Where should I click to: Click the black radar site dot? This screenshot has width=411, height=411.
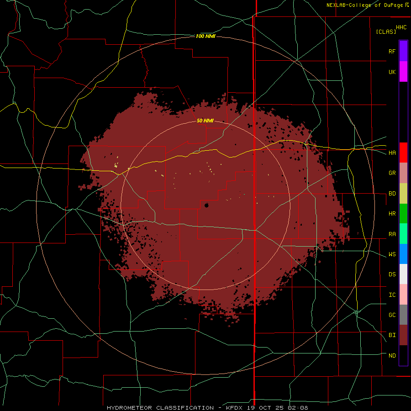click(x=206, y=205)
